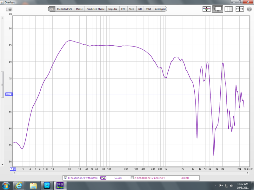This screenshot has height=190, width=254.
Task: Click the 2.00 frequency start field
Action: click(13, 169)
